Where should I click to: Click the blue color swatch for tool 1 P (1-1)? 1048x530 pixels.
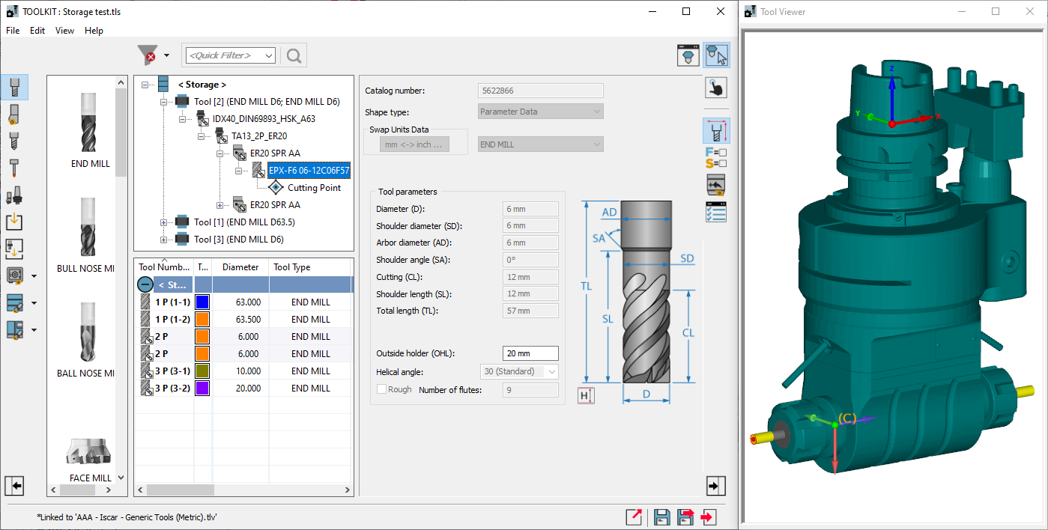(202, 302)
